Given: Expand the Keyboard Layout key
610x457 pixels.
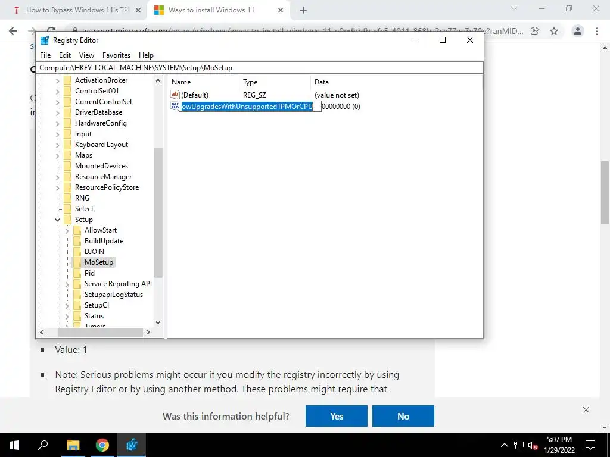Looking at the screenshot, I should (x=58, y=145).
